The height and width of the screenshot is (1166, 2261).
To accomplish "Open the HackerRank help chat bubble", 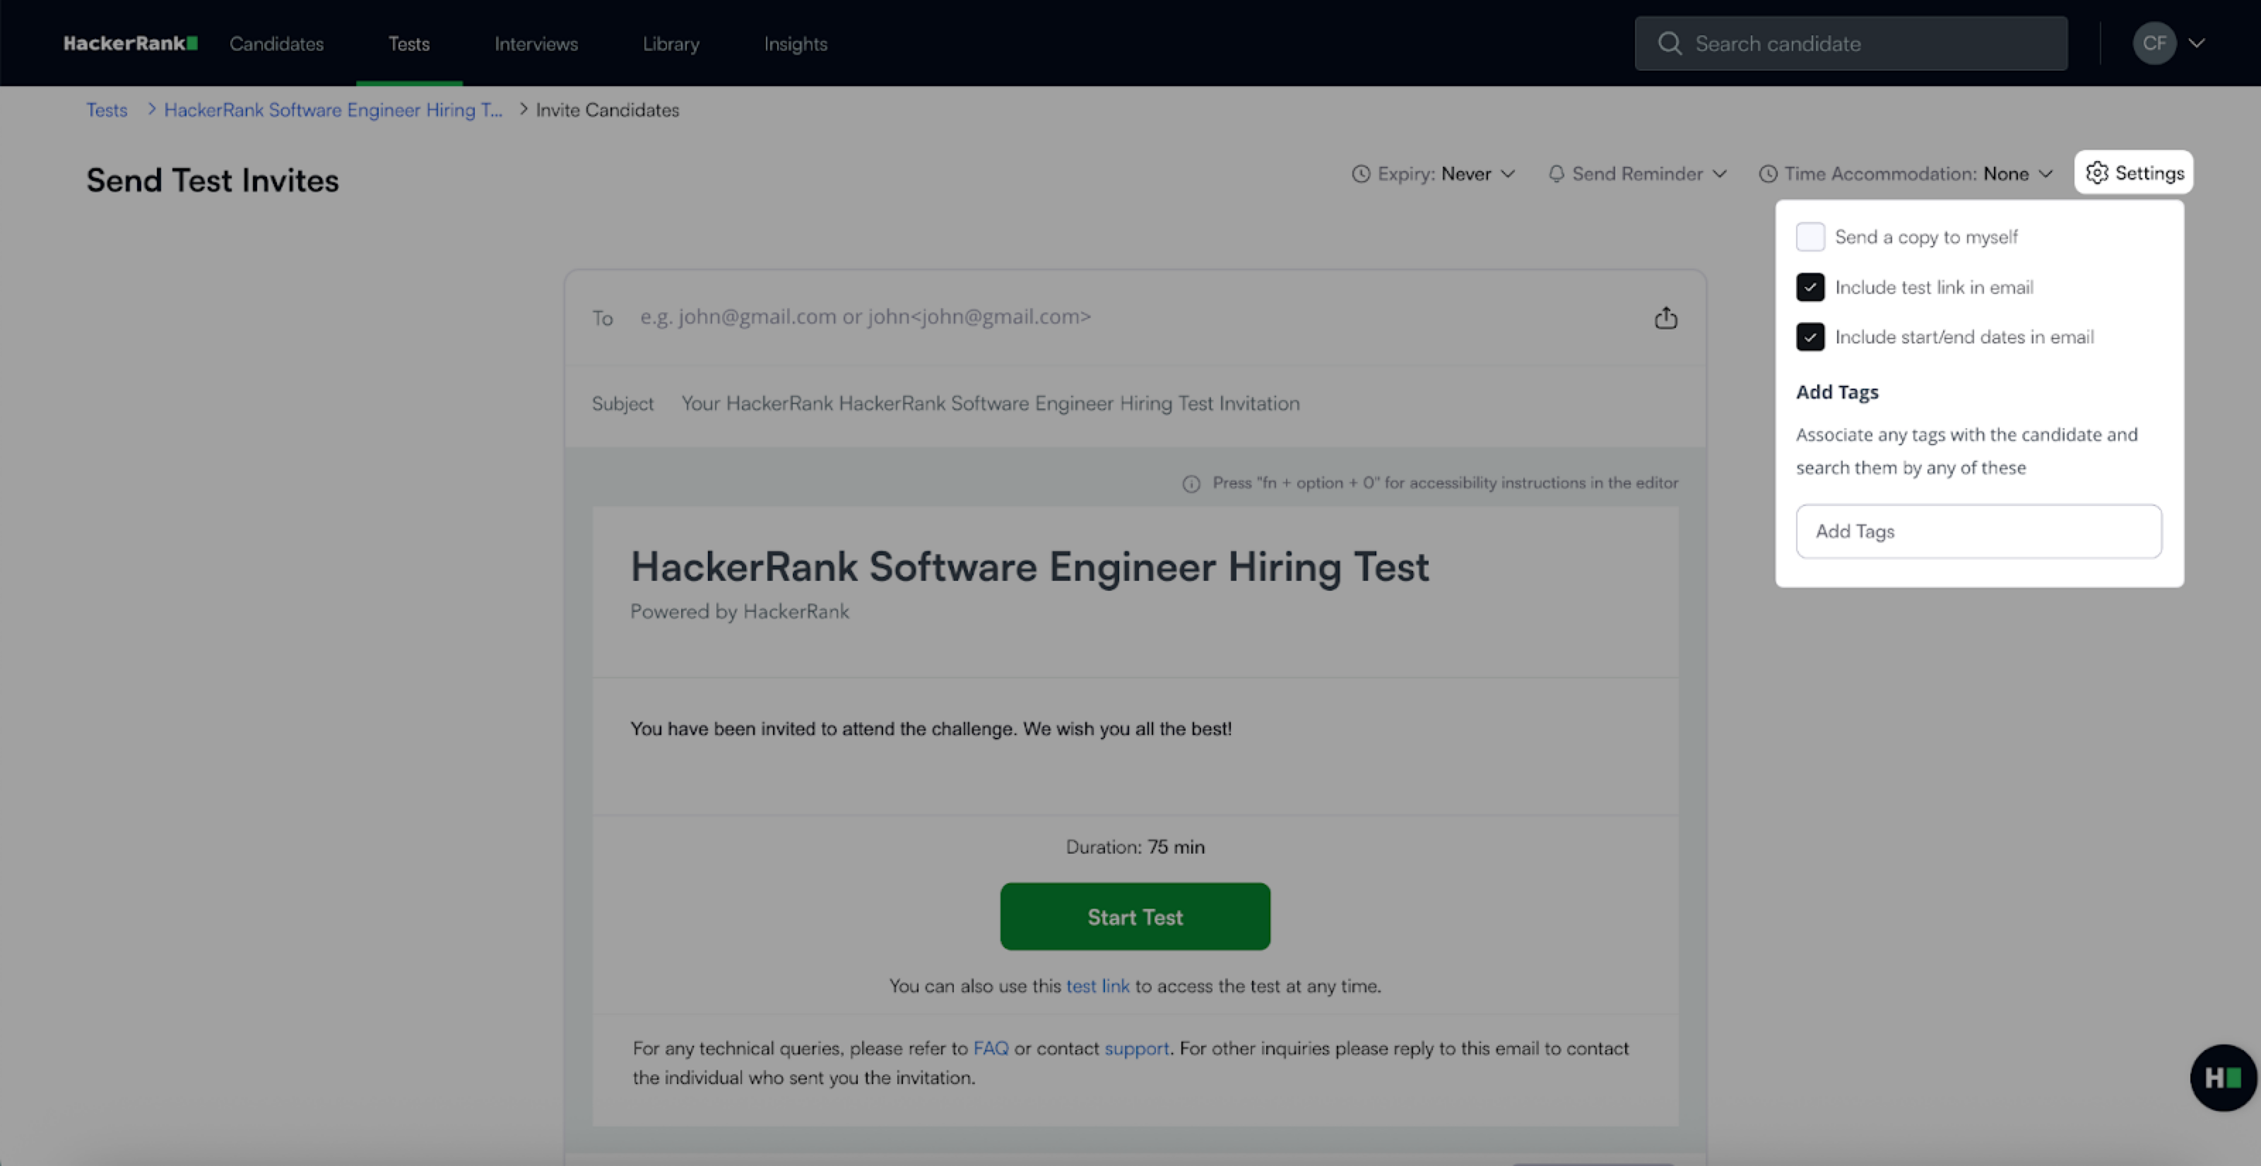I will [x=2222, y=1076].
